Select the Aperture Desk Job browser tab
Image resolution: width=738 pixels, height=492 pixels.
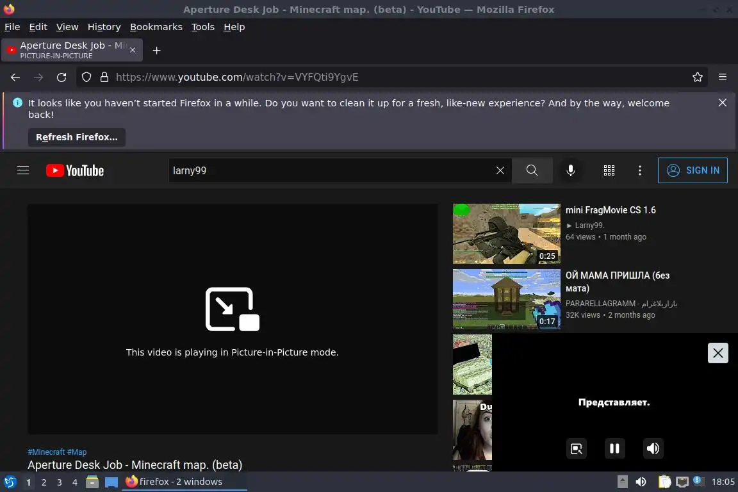(72, 50)
